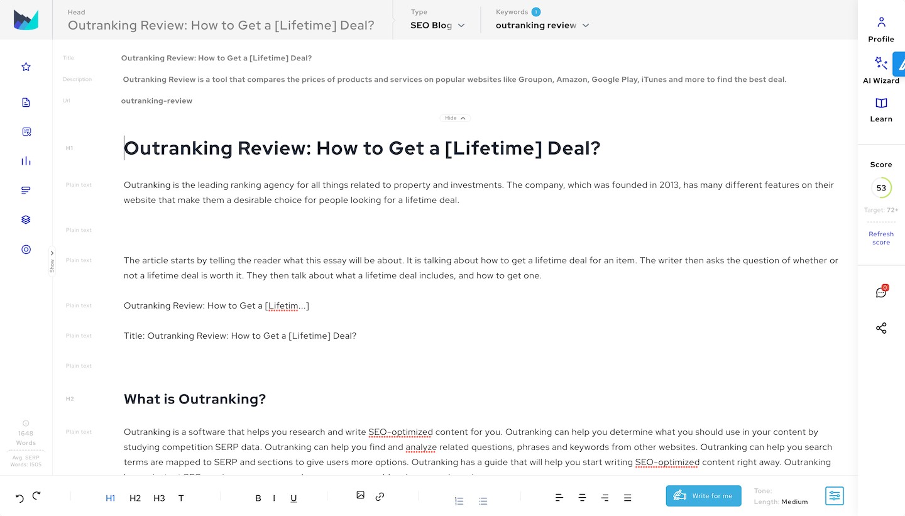Click the keywords count badge
This screenshot has width=905, height=516.
click(535, 11)
